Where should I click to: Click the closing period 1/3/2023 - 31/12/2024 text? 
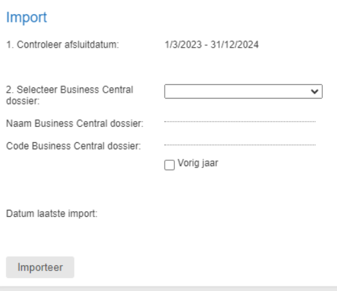pos(212,44)
